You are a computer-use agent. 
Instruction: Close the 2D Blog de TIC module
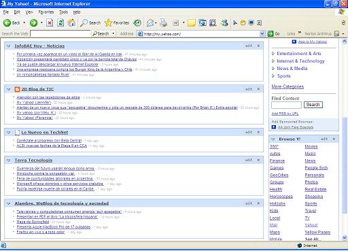click(258, 89)
